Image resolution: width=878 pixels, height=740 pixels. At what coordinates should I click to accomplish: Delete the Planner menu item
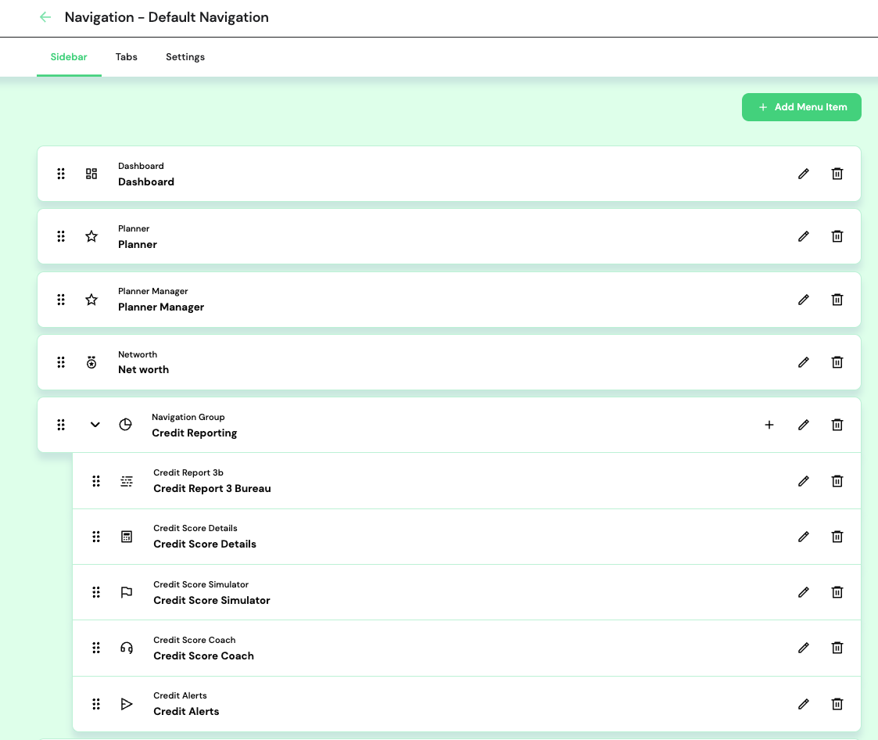pyautogui.click(x=837, y=236)
